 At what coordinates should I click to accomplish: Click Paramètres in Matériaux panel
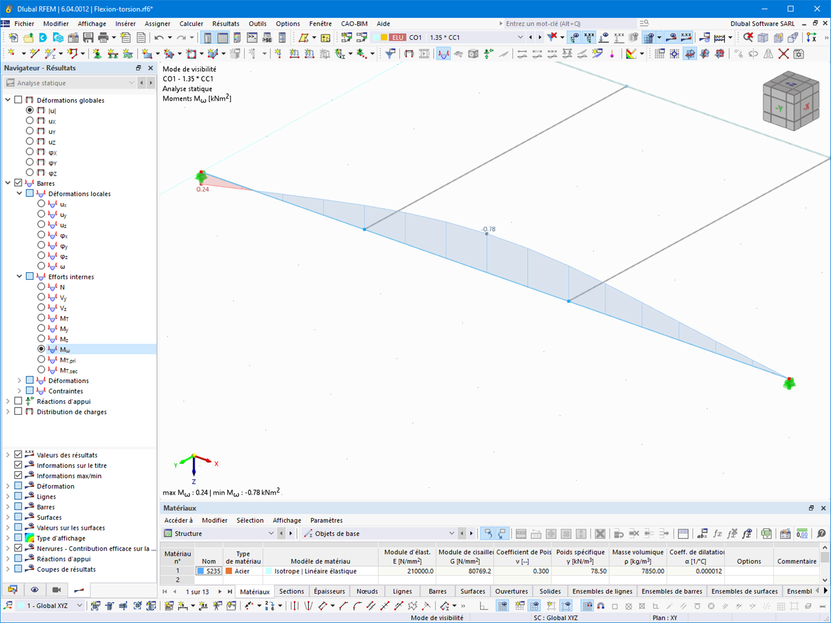tap(326, 520)
